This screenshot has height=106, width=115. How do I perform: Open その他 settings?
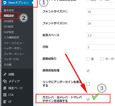point(7,65)
